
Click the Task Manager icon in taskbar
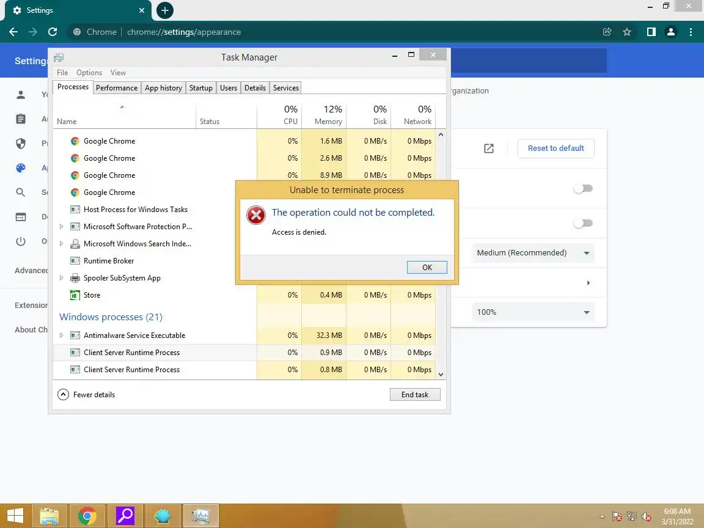click(200, 516)
